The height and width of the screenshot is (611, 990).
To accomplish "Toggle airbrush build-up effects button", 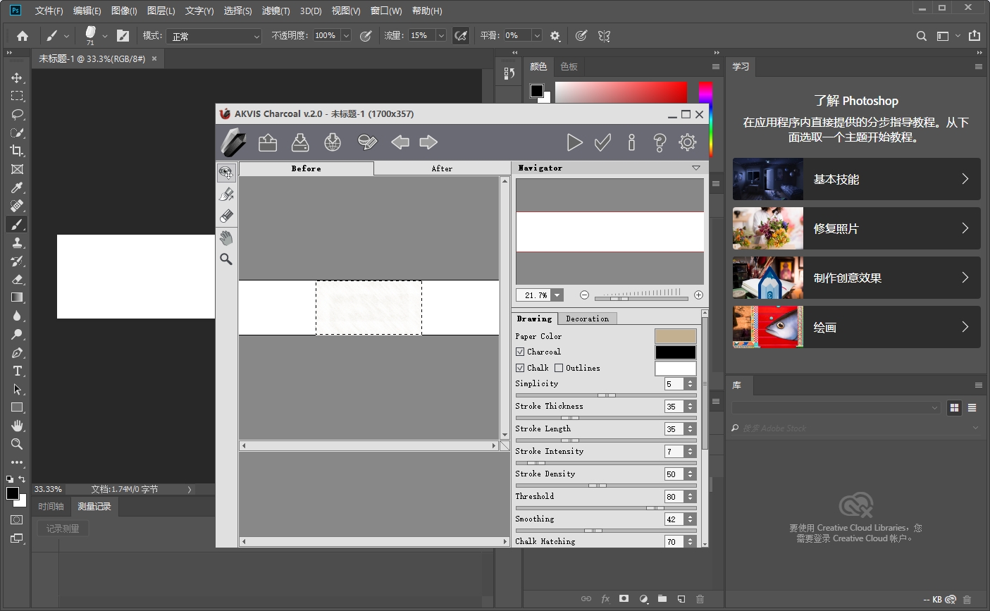I will (461, 36).
